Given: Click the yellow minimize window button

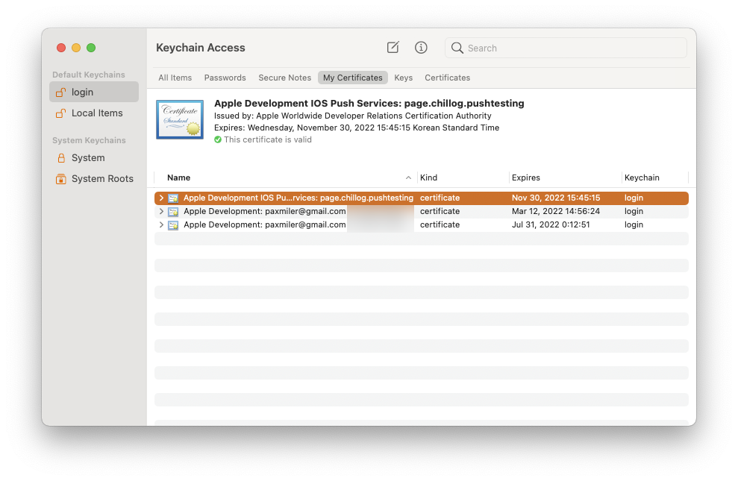Looking at the screenshot, I should pyautogui.click(x=76, y=48).
